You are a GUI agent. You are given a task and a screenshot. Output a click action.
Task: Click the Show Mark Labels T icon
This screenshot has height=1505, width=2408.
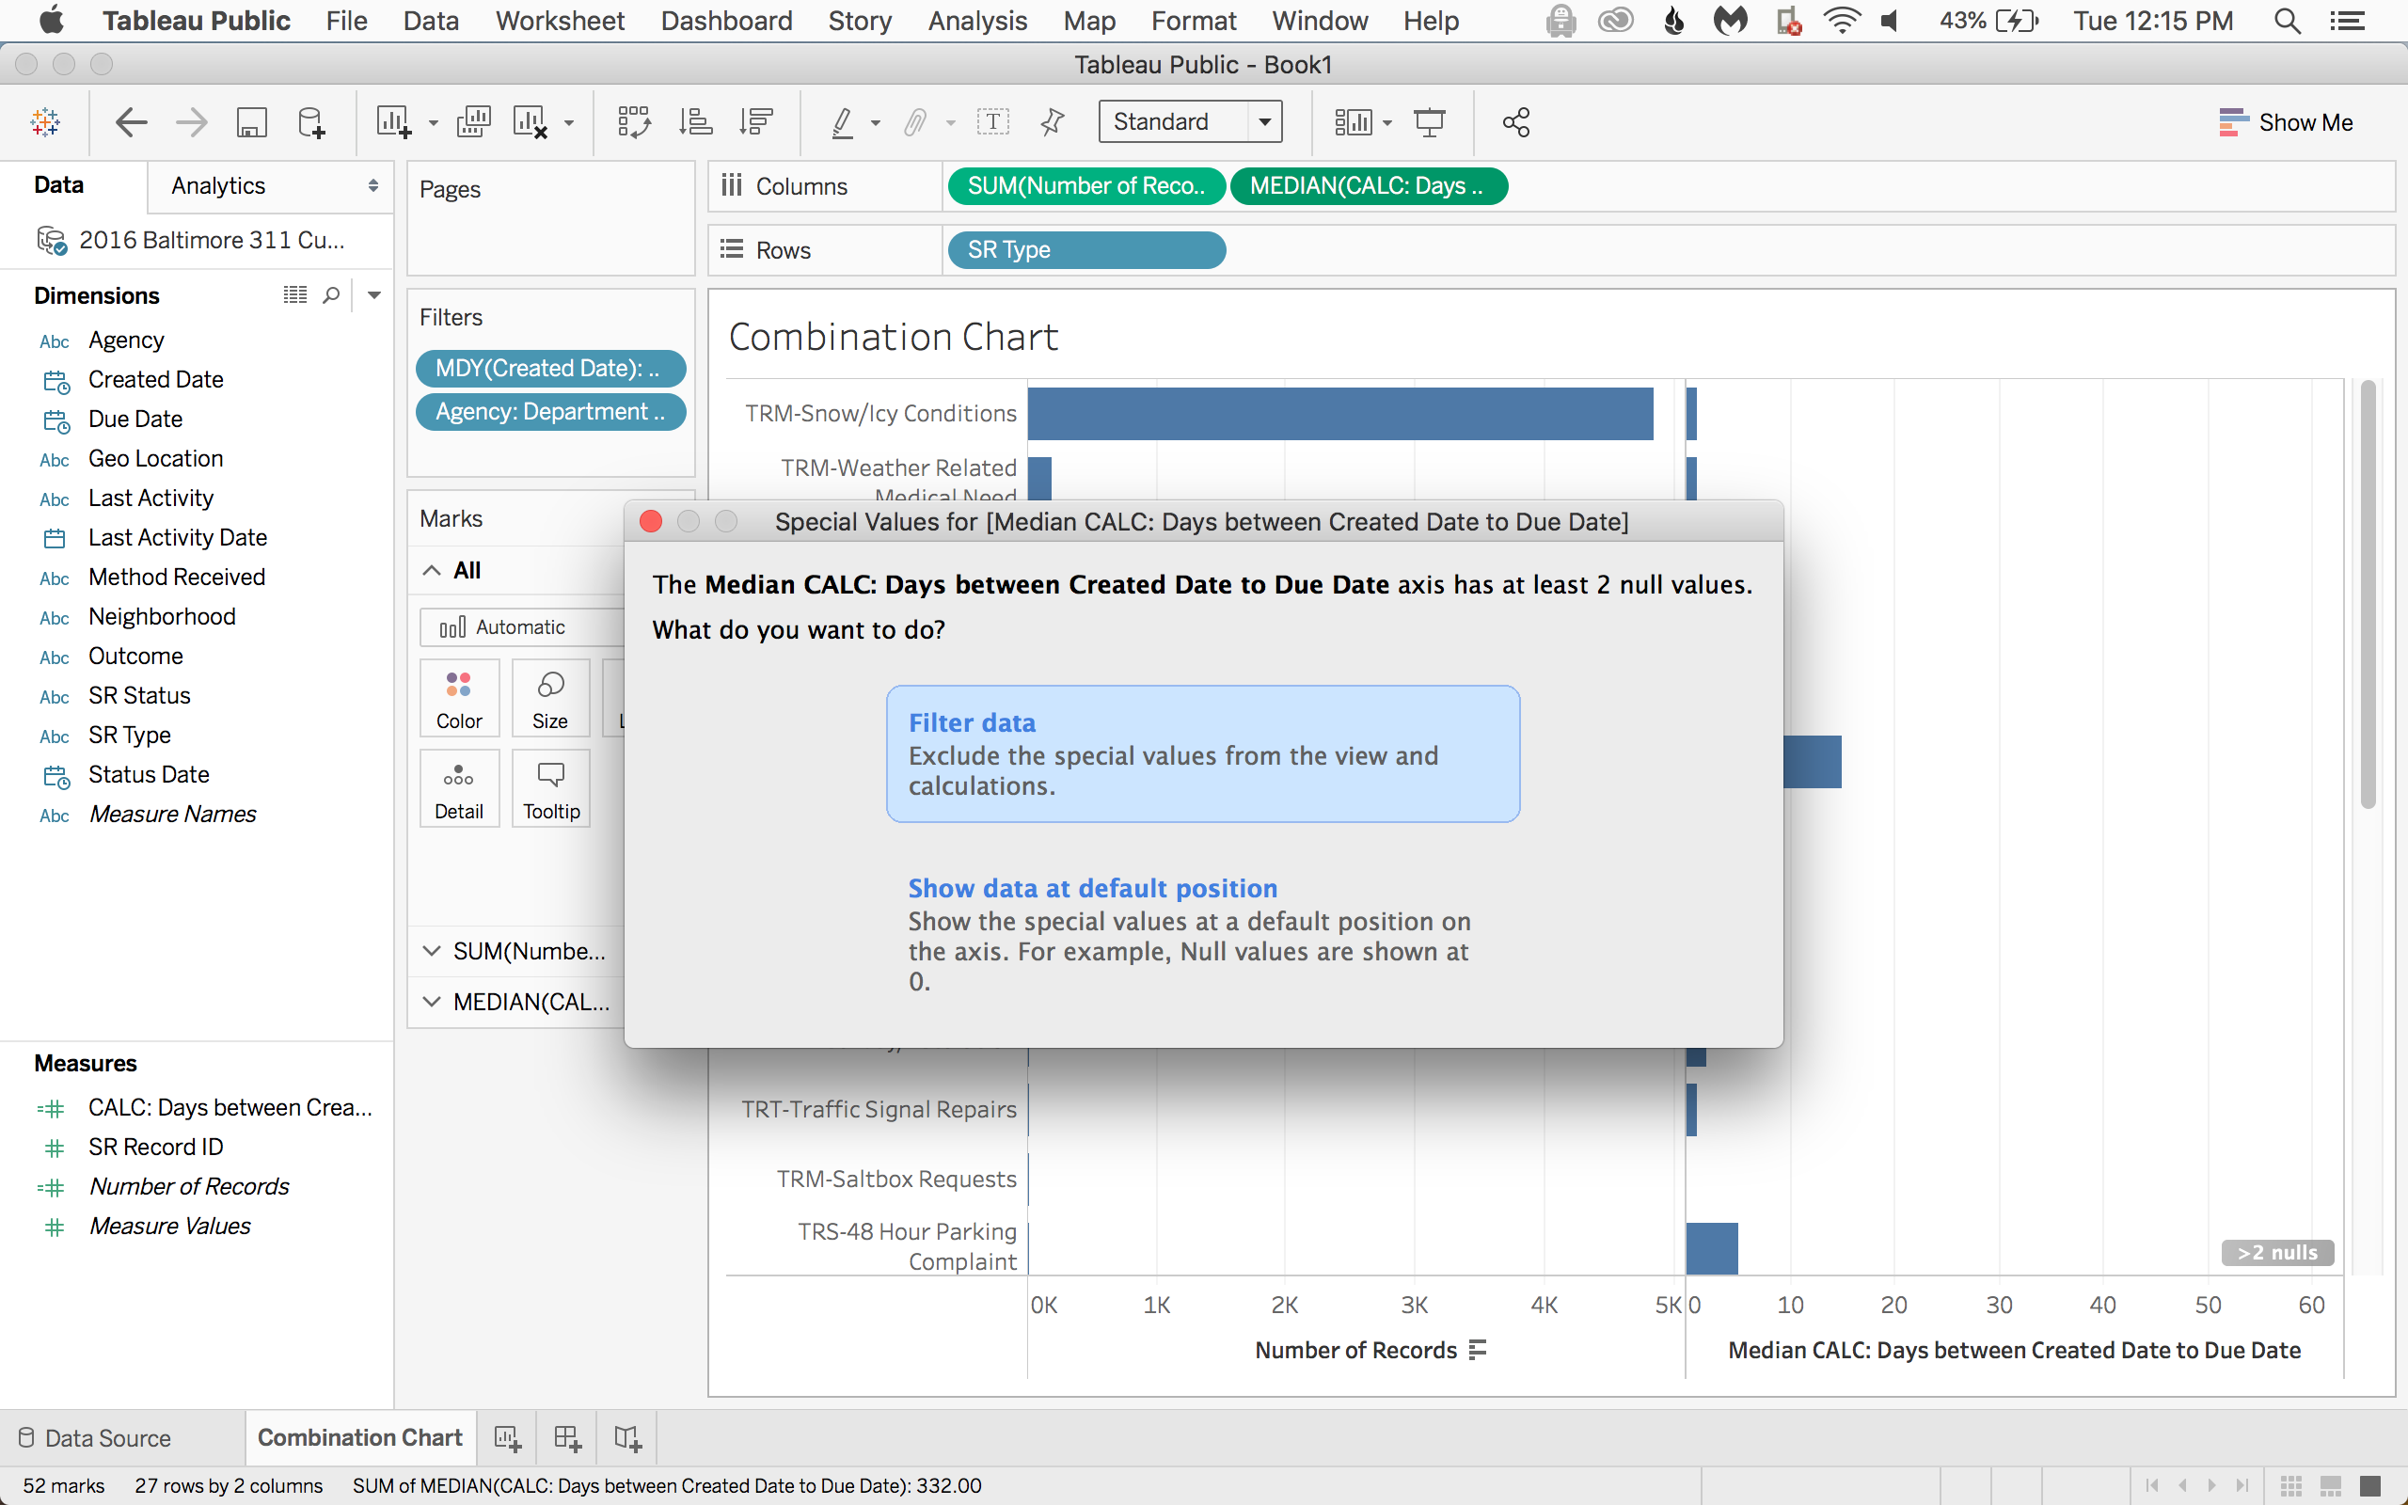(993, 122)
